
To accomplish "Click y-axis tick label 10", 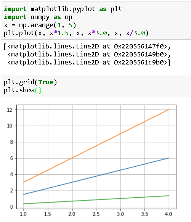I will coord(10,126).
